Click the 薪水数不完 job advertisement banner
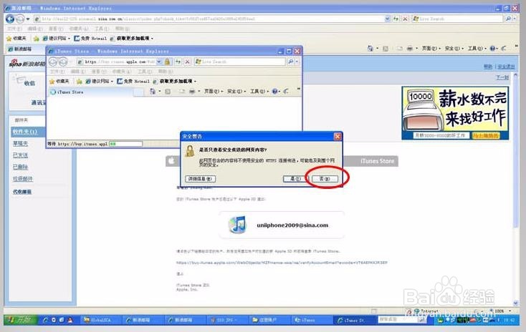526x332 pixels. 455,113
